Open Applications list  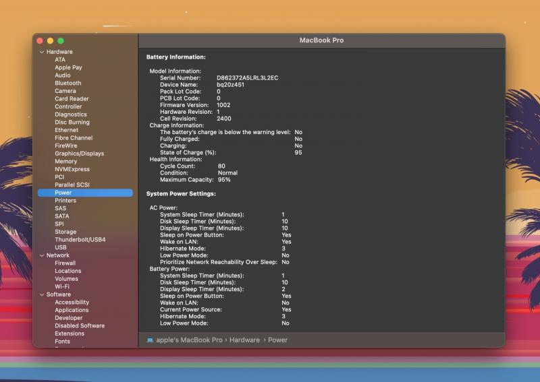(72, 311)
